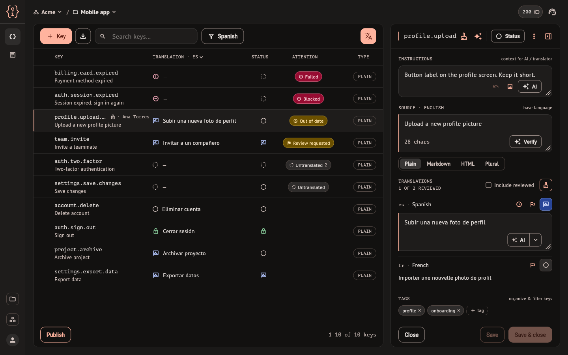Click the Verify button under source text
Image resolution: width=568 pixels, height=355 pixels.
point(526,142)
